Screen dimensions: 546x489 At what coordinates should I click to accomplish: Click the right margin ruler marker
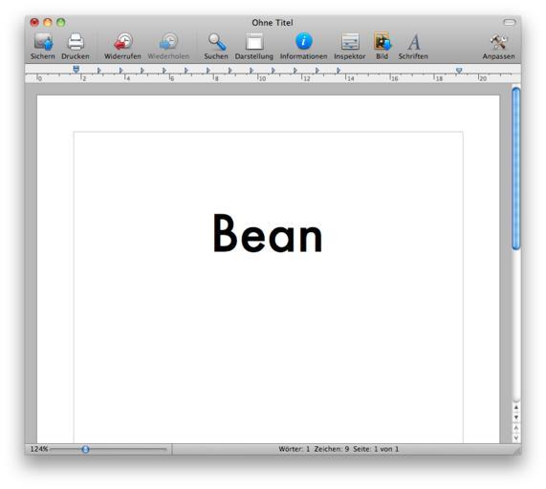pos(459,71)
